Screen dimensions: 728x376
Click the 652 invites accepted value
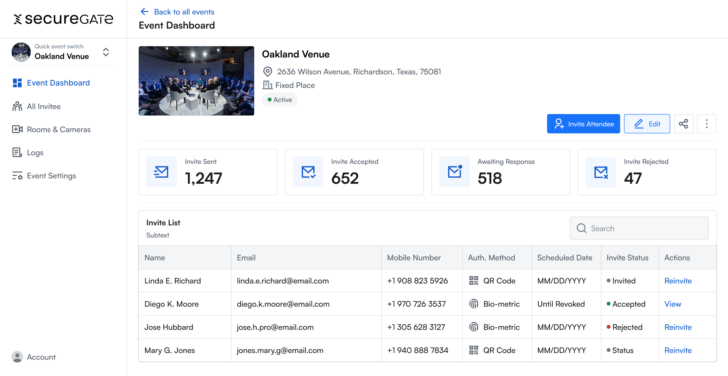tap(345, 178)
